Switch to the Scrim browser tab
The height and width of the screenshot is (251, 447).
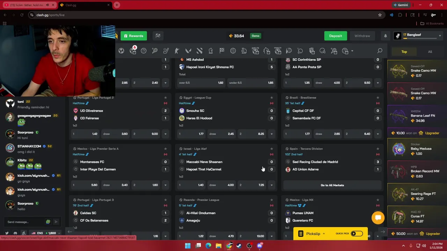[29, 5]
